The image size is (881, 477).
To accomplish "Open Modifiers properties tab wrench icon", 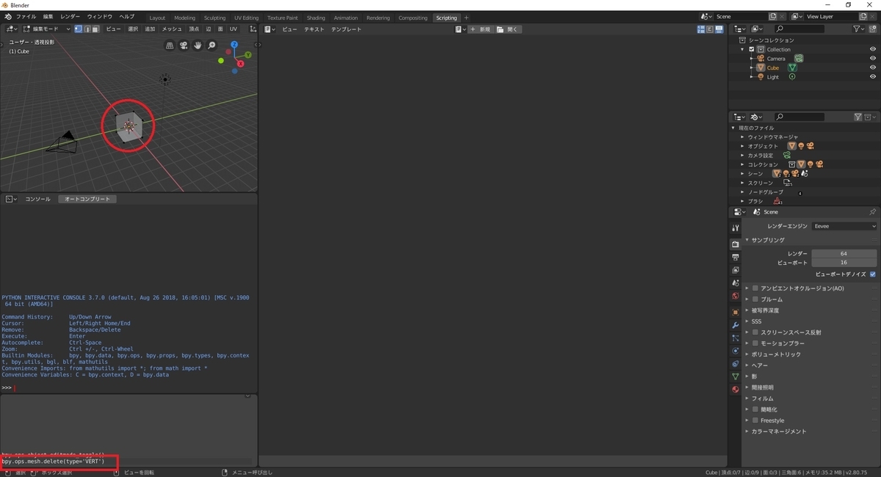I will click(x=735, y=325).
